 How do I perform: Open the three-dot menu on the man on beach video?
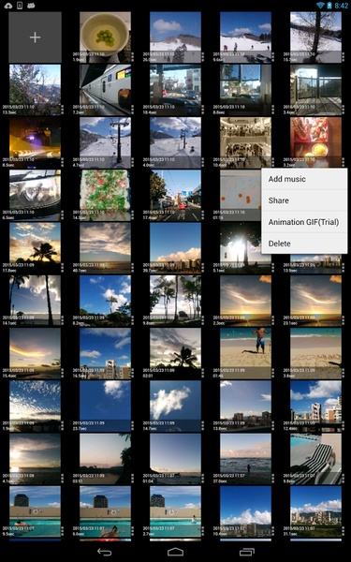[272, 373]
